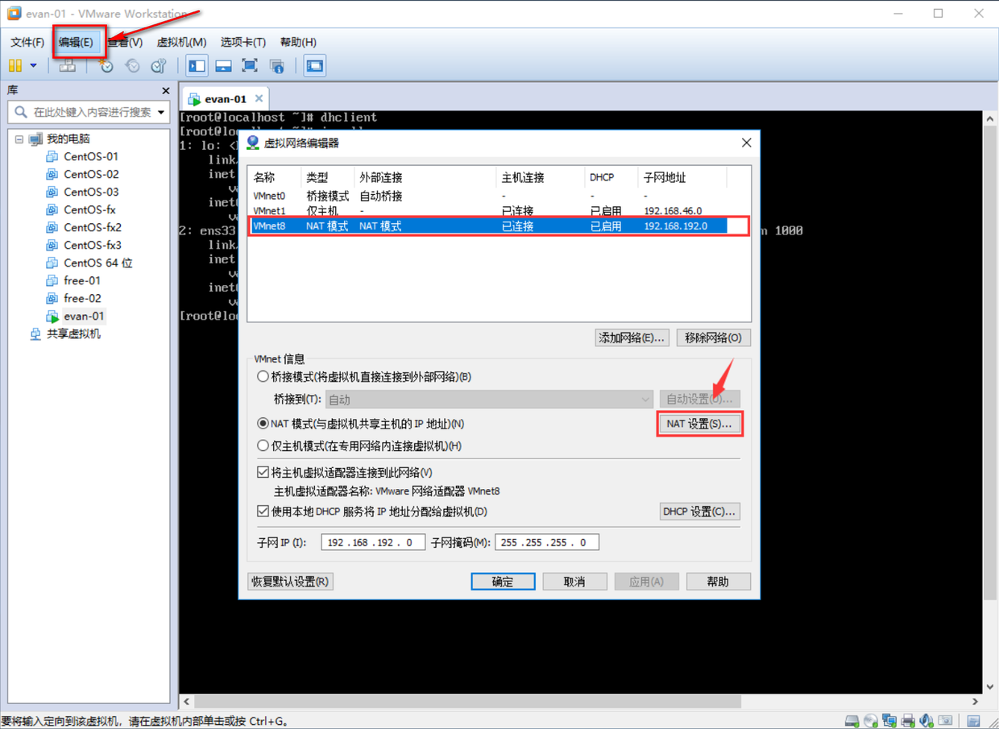The height and width of the screenshot is (729, 999).
Task: Click the 子网掩码 input field
Action: 546,542
